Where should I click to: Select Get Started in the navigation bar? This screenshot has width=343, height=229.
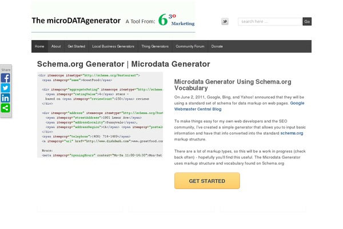76,46
